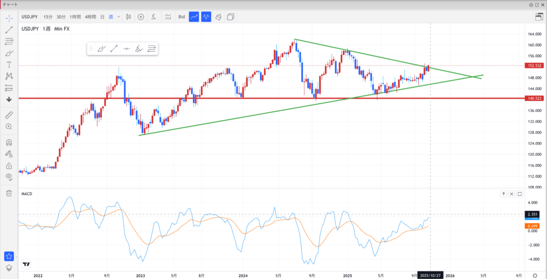Open the candlestick chart style selector
The width and height of the screenshot is (547, 279).
128,17
